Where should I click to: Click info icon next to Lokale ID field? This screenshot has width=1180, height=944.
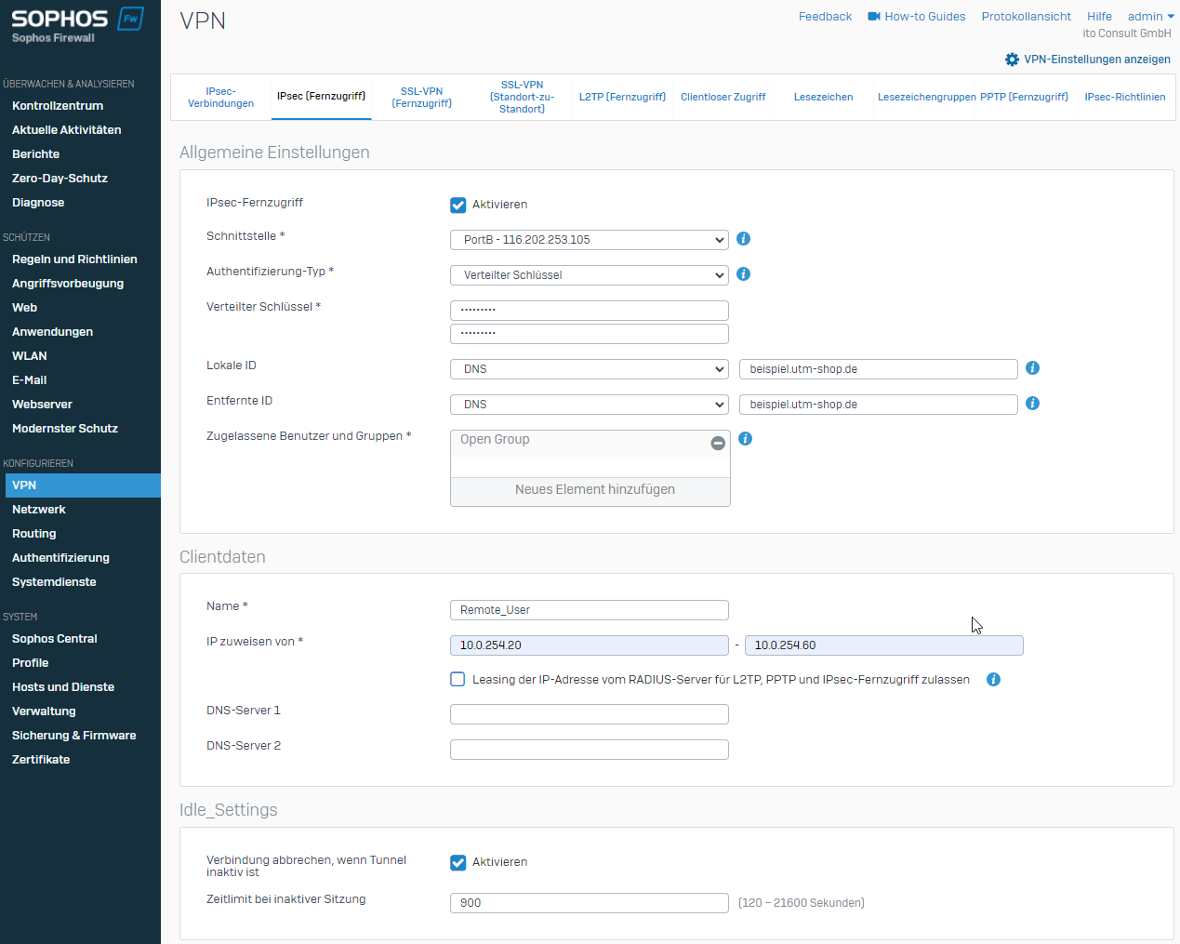[1032, 368]
